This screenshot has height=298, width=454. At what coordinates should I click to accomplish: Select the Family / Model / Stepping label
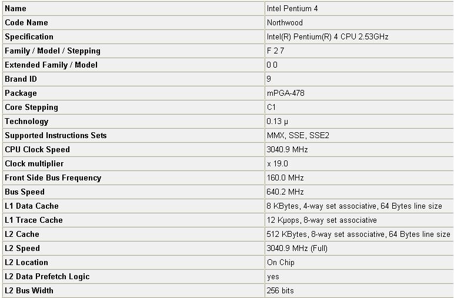pyautogui.click(x=53, y=51)
